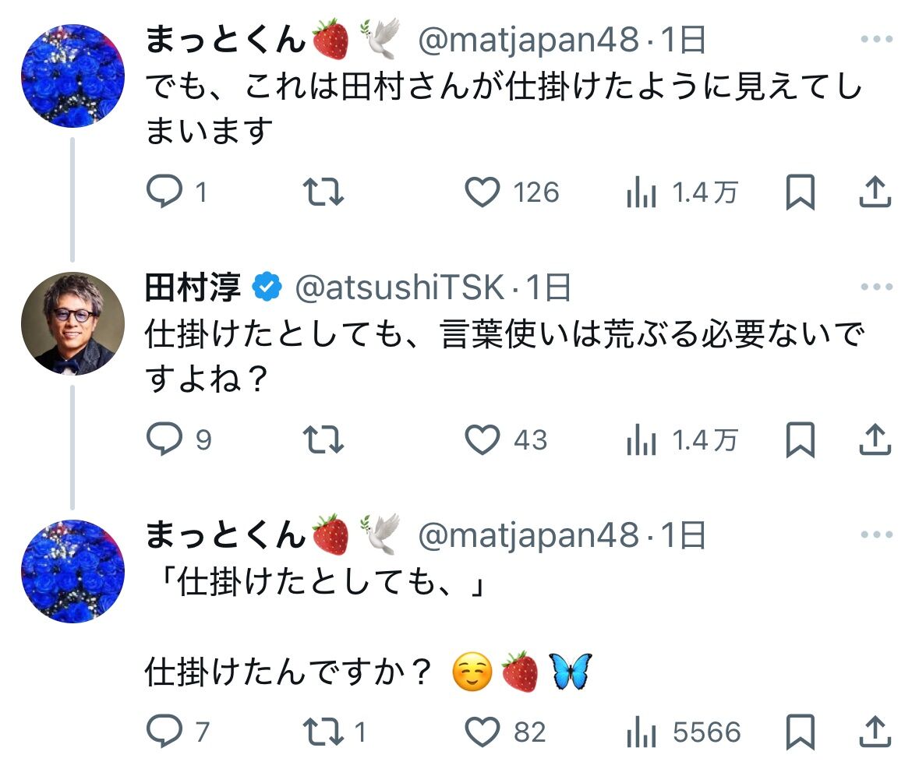The height and width of the screenshot is (769, 919).
Task: Like 田村淳's tweet with 43 likes
Action: click(x=482, y=440)
